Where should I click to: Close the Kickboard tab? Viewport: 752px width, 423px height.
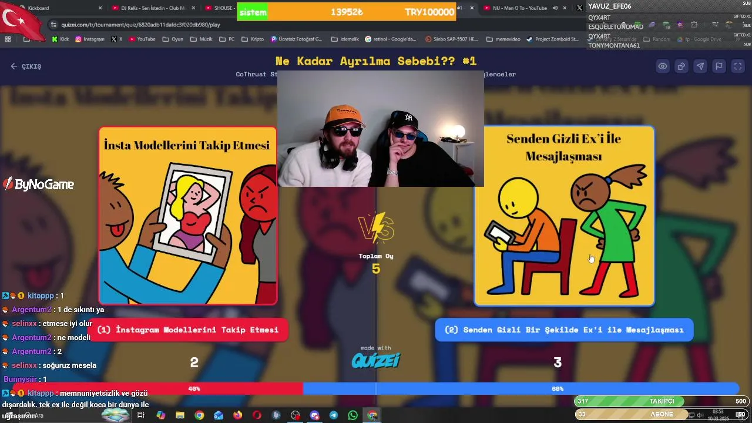(x=100, y=8)
